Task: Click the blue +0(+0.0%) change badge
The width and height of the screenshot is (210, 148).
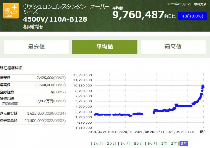Action: click(191, 16)
